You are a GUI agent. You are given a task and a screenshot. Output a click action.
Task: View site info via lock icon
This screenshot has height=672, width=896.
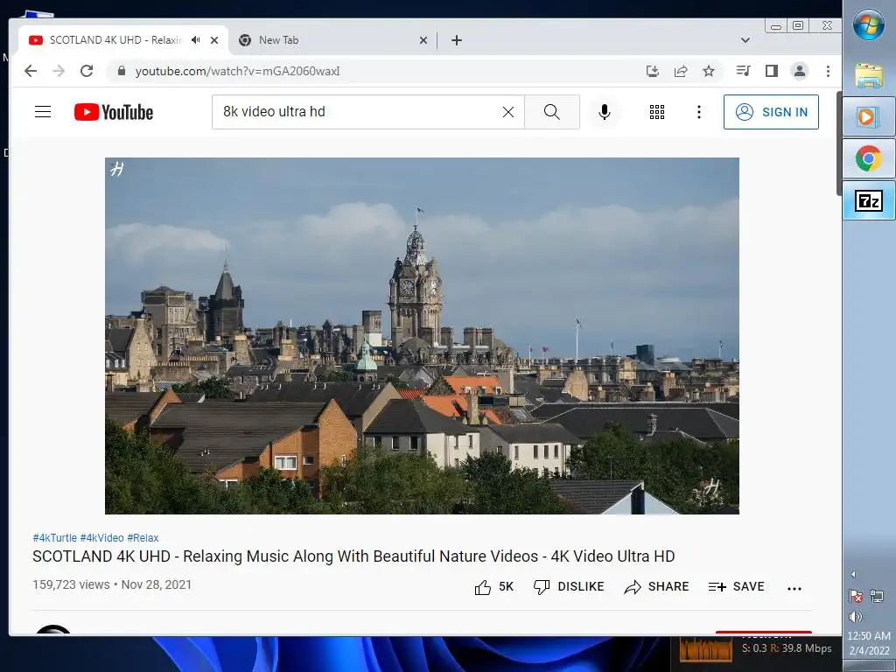tap(121, 71)
